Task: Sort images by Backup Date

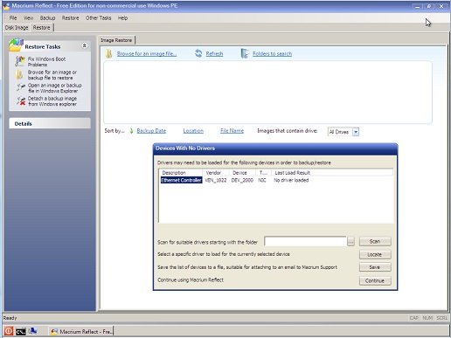Action: pos(151,131)
